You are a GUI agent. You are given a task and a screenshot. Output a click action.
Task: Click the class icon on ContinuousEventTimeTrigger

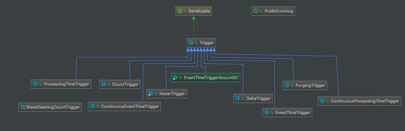pyautogui.click(x=92, y=106)
